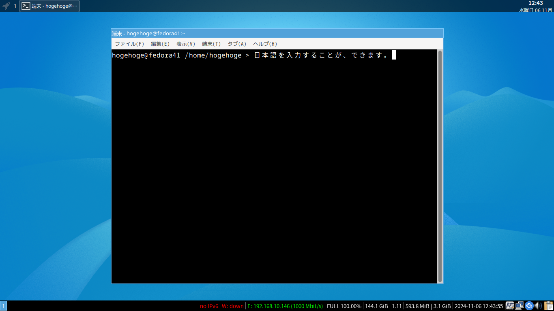This screenshot has width=554, height=311.
Task: Click the remote desktop tray icon
Action: click(x=520, y=306)
